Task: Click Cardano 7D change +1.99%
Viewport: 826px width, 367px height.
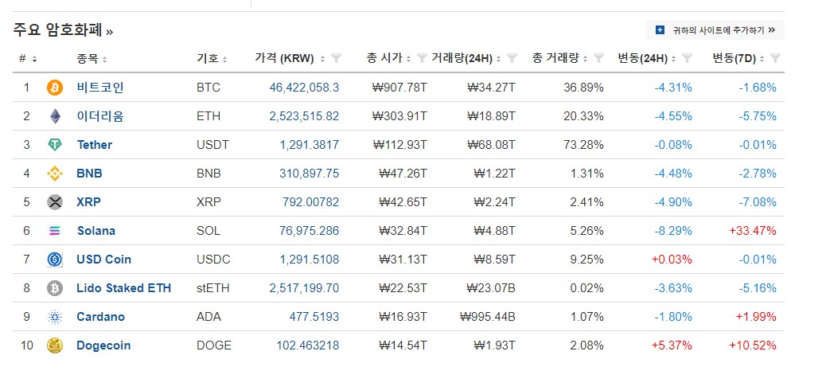Action: 755,317
